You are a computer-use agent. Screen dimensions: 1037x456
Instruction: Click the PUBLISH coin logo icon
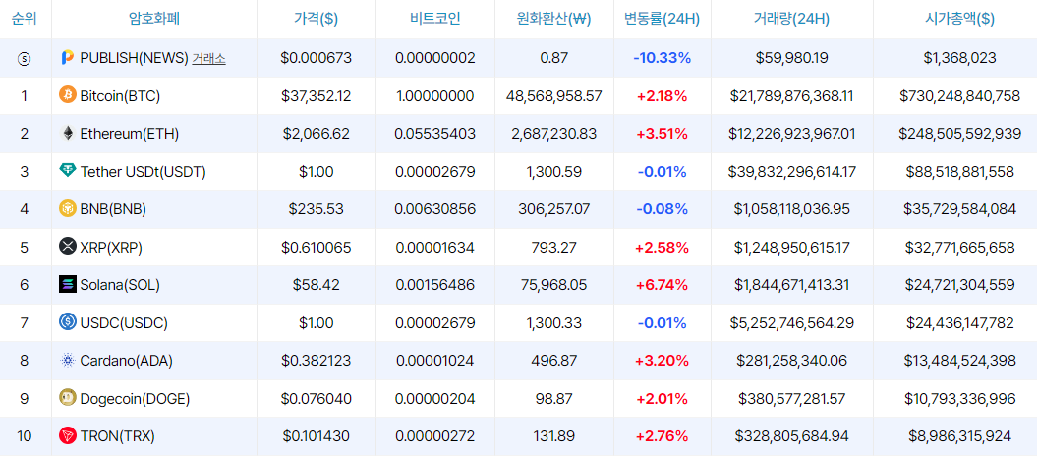pyautogui.click(x=68, y=58)
